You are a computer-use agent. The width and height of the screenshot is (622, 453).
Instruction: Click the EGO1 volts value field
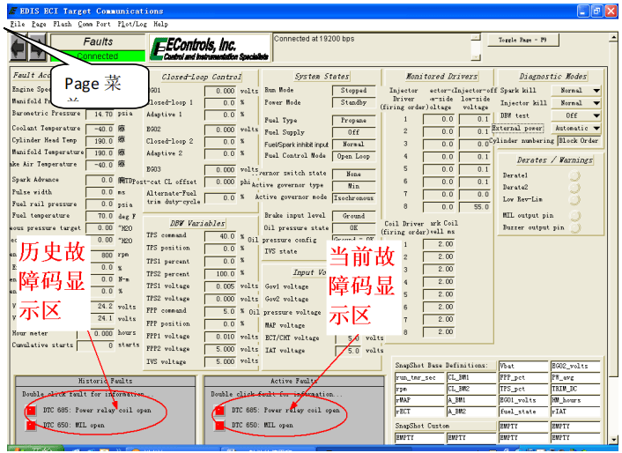(x=220, y=91)
